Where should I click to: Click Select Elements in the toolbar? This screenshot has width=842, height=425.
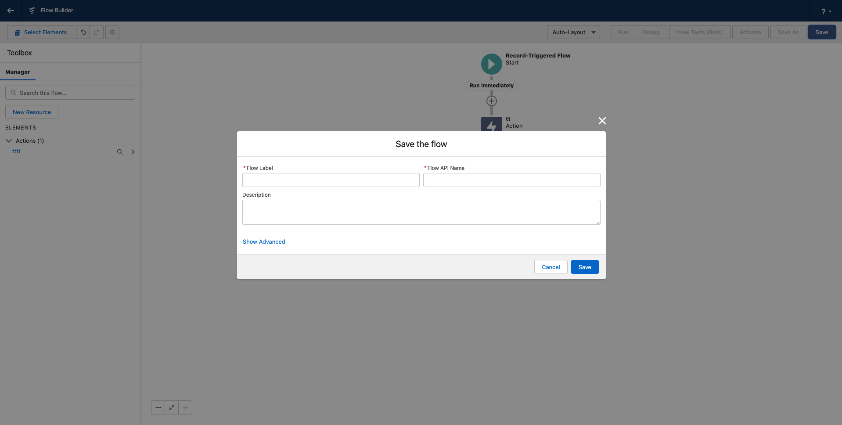[x=40, y=32]
